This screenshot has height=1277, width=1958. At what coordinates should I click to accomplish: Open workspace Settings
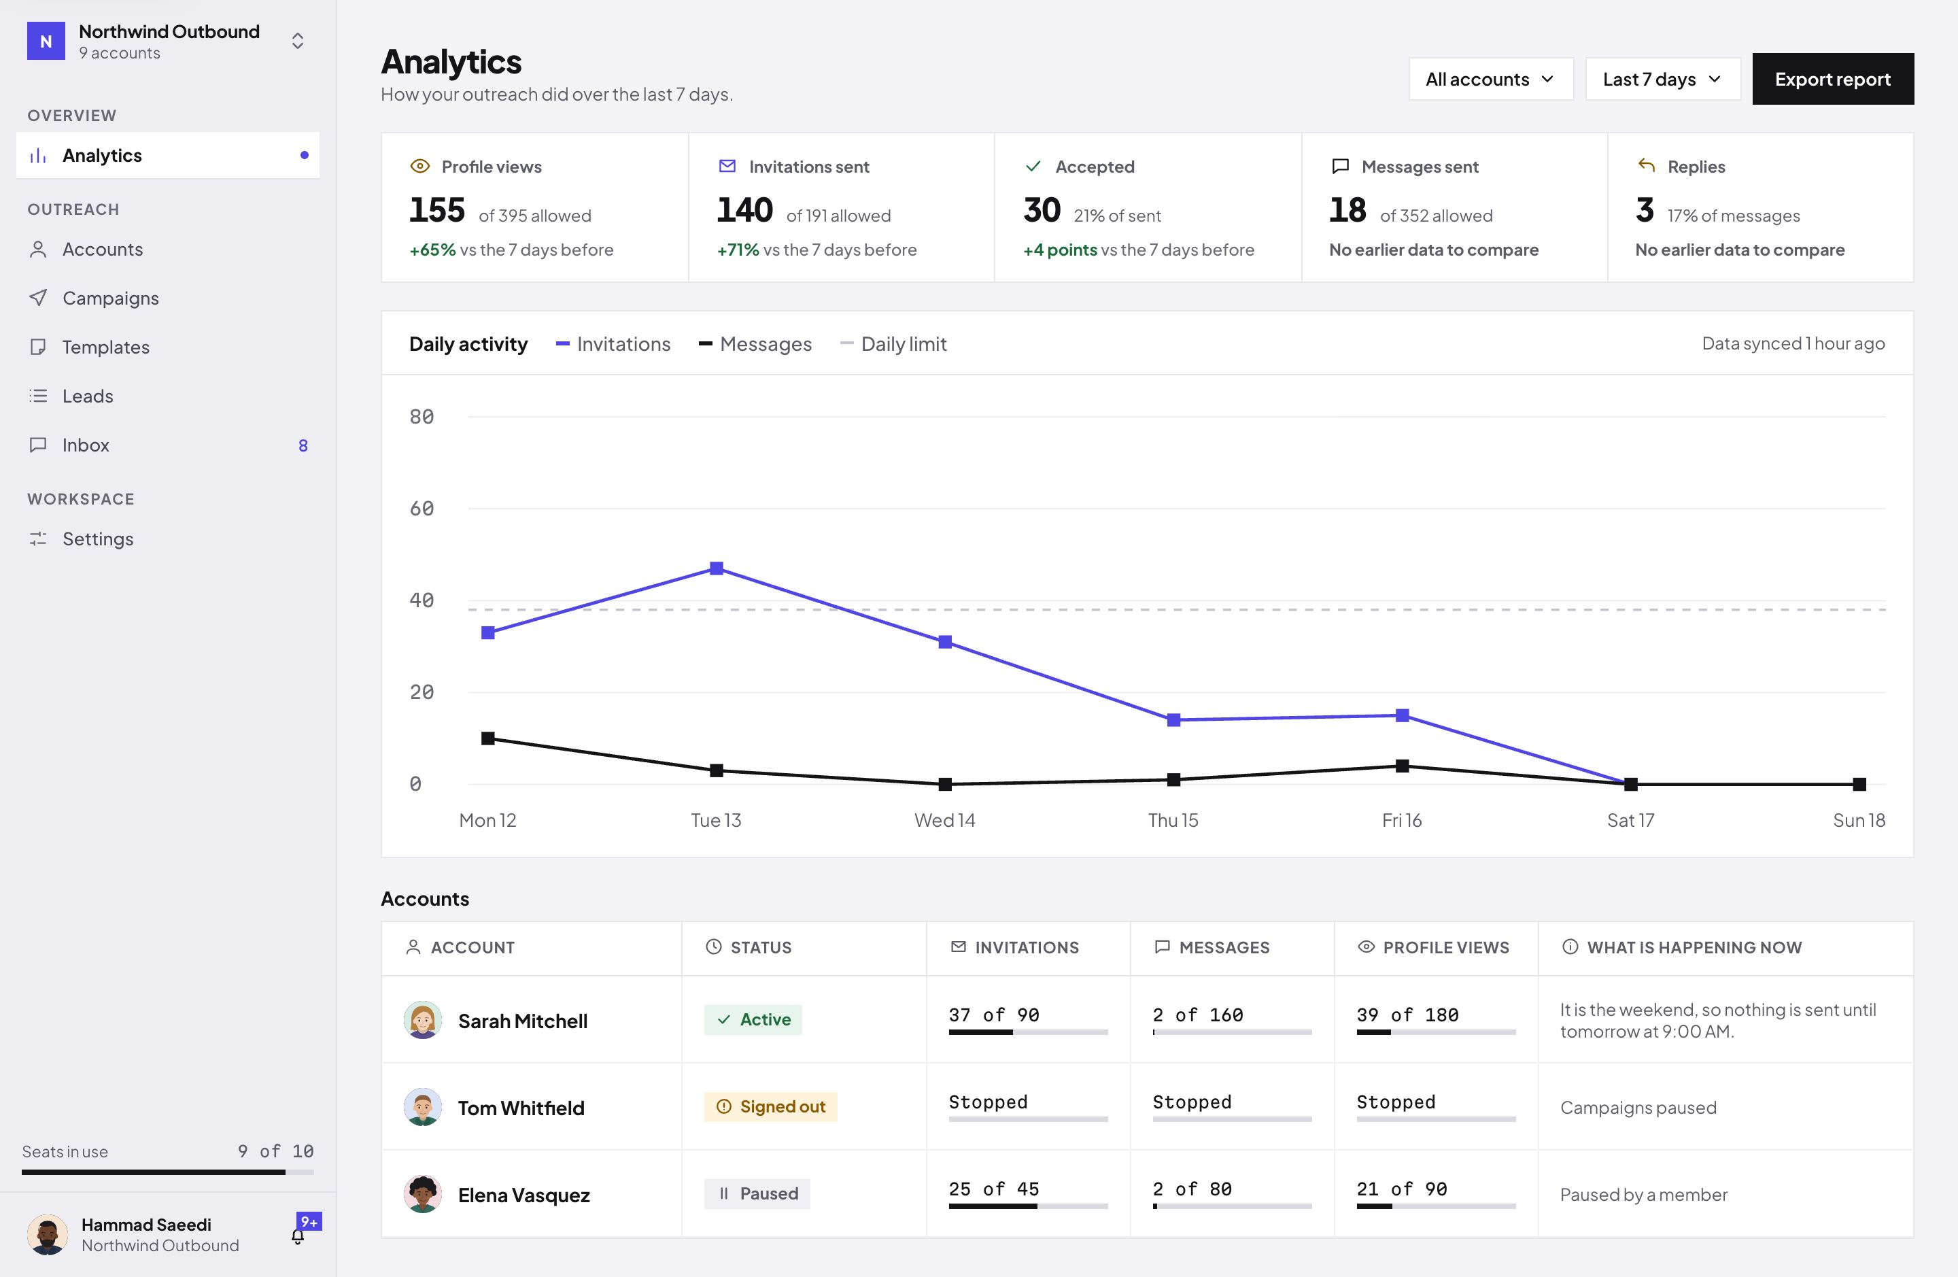(168, 539)
